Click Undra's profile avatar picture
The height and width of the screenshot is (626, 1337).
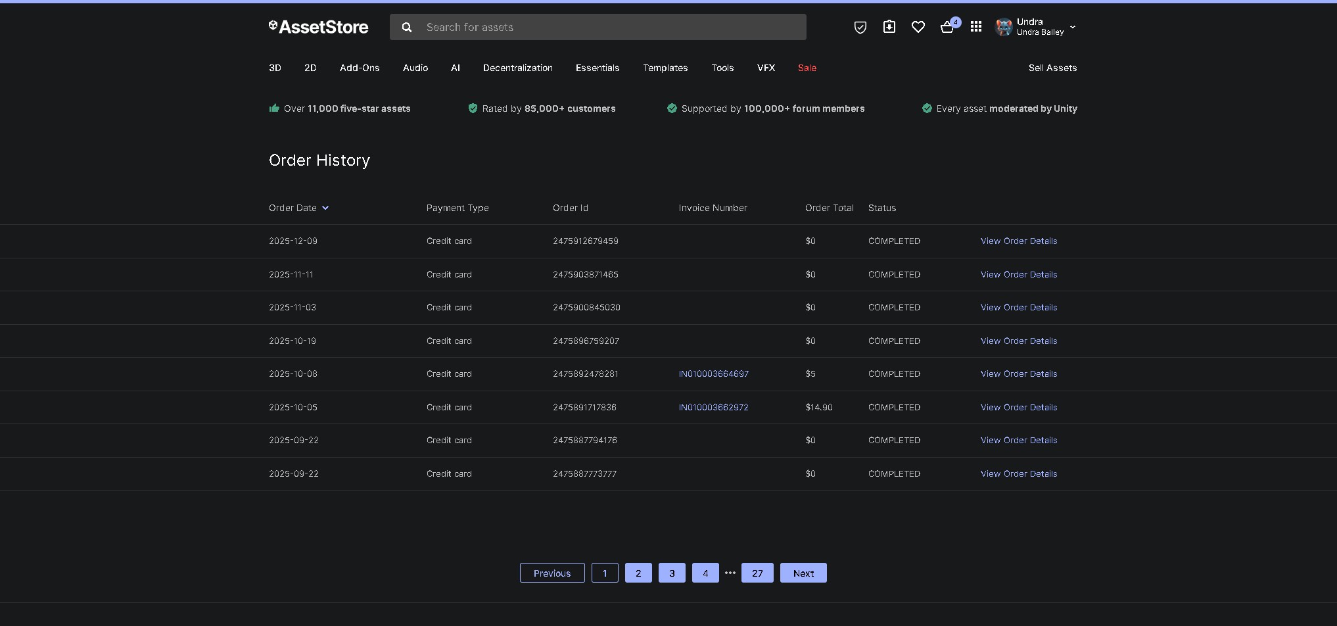point(1004,27)
